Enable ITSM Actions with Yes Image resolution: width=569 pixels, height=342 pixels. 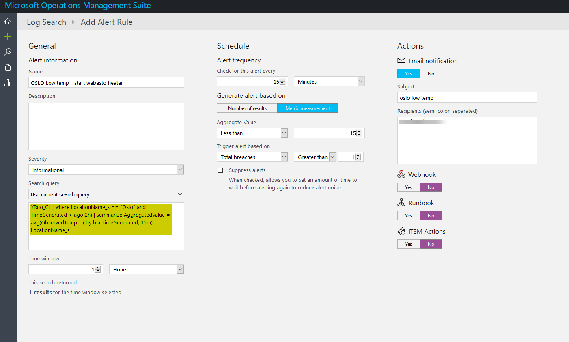409,244
